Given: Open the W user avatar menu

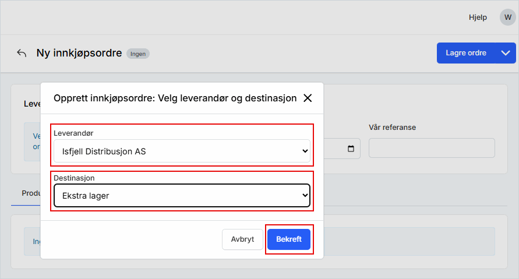Looking at the screenshot, I should coord(507,17).
